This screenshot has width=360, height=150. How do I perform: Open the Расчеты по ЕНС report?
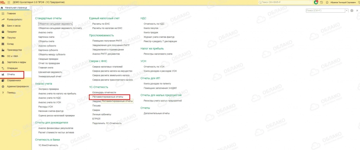(101, 24)
